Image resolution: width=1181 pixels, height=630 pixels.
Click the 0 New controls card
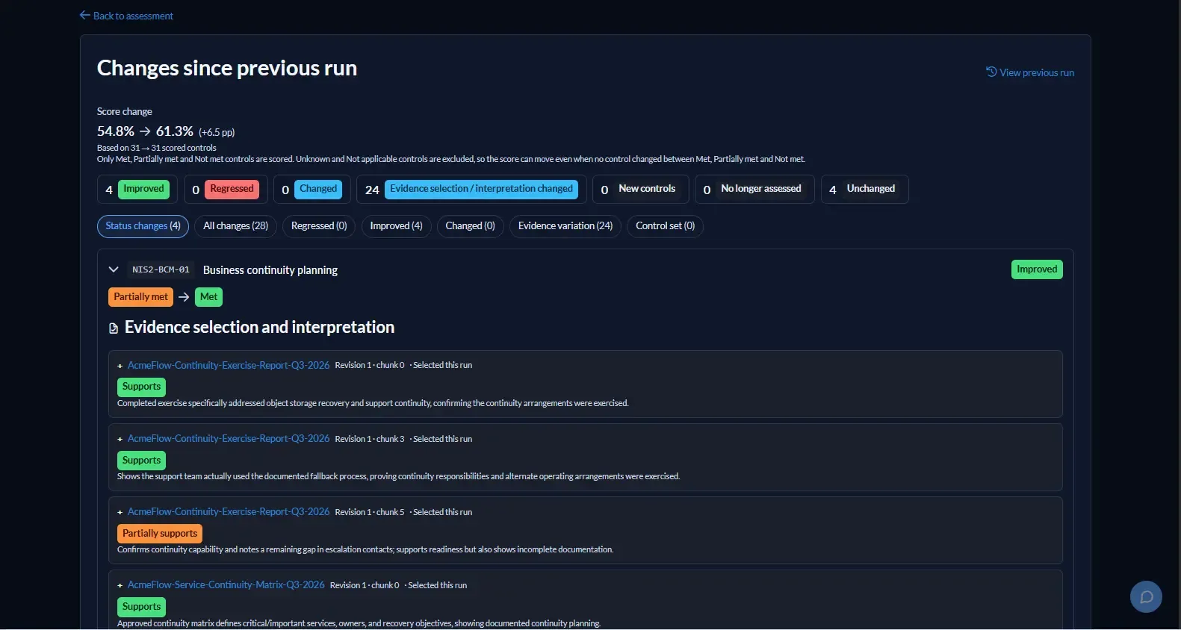(640, 189)
